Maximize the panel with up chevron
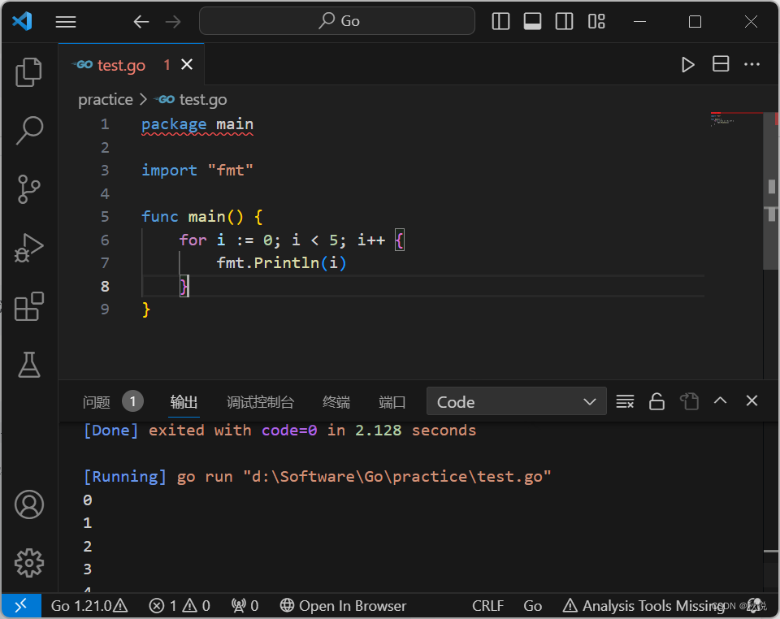 pyautogui.click(x=721, y=400)
